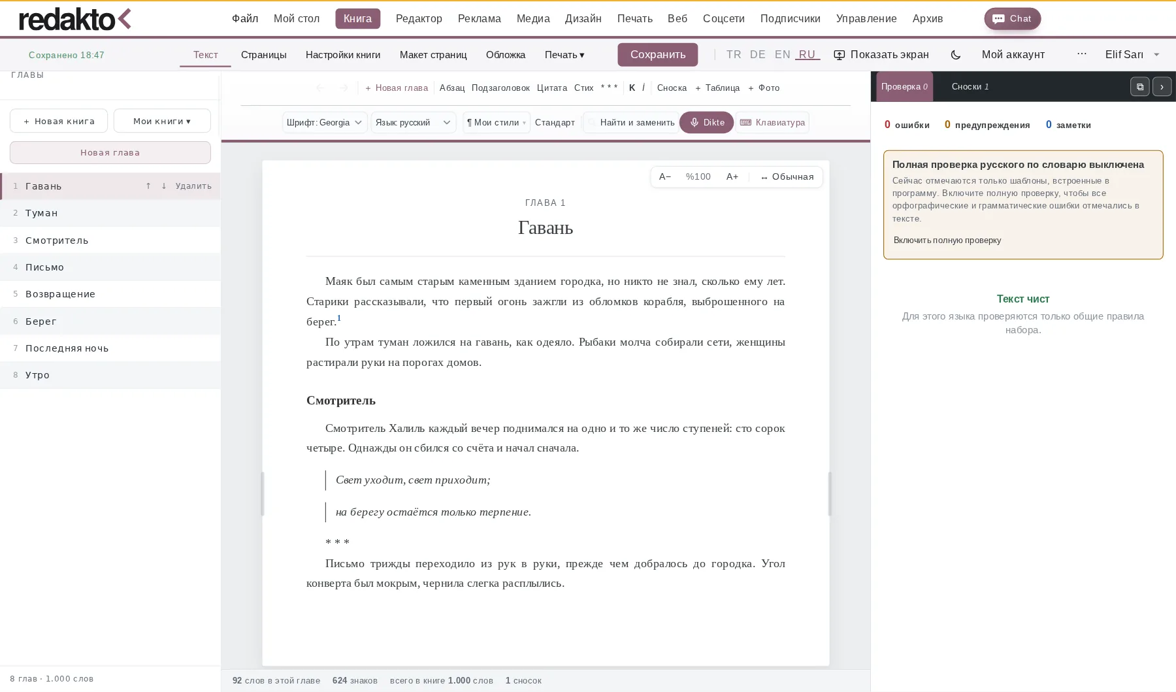The image size is (1176, 692).
Task: Click Включить полную проверку link
Action: coord(947,240)
